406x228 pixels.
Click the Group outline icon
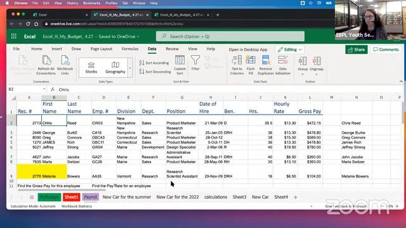click(303, 61)
